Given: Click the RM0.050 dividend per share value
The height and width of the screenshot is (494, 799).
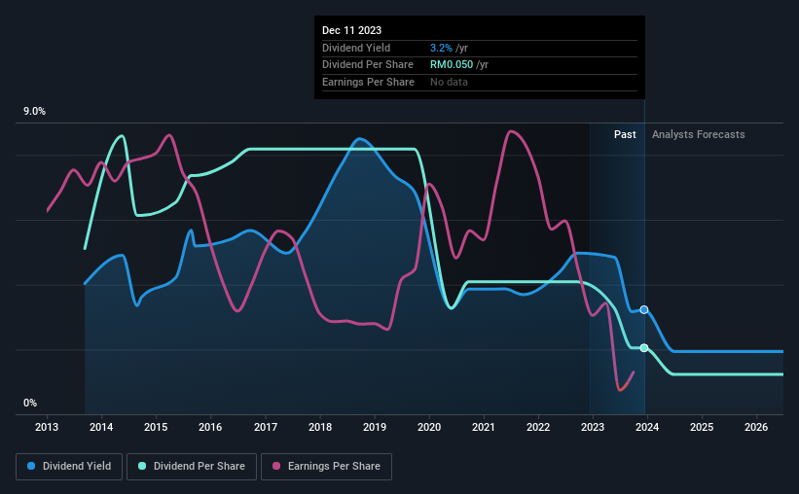Looking at the screenshot, I should (452, 65).
